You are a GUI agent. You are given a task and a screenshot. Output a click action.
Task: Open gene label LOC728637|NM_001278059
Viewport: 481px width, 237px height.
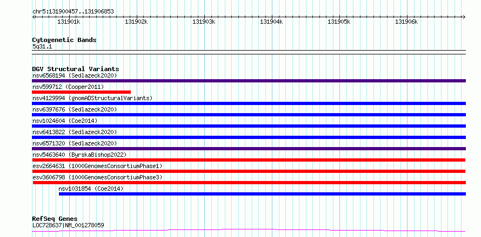click(68, 225)
